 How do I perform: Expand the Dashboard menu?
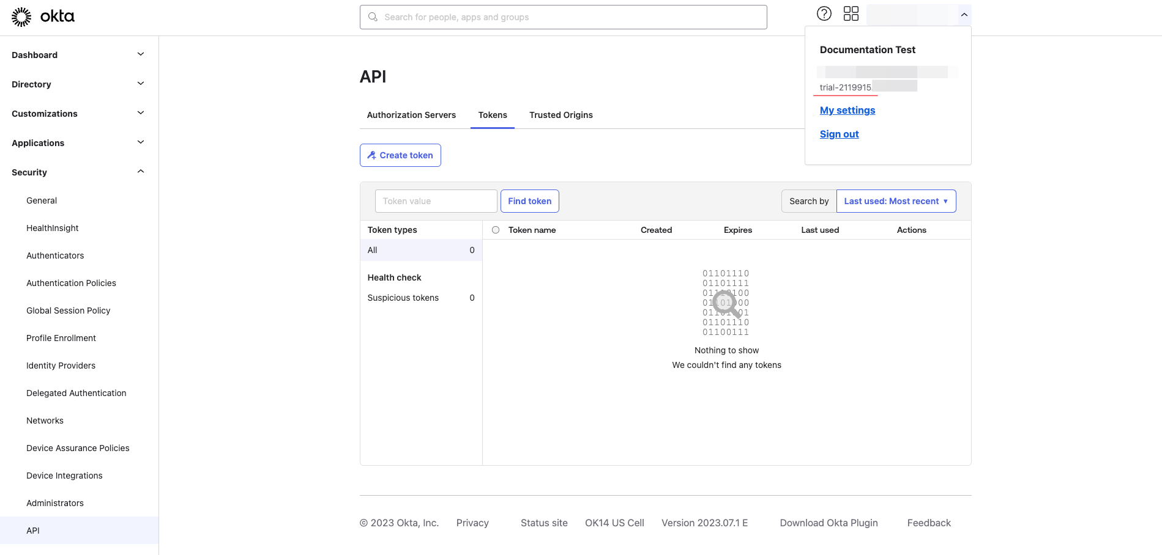[x=79, y=55]
